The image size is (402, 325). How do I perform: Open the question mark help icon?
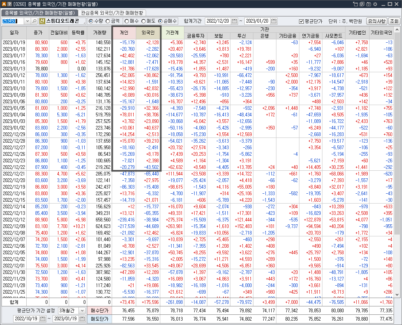[9, 4]
